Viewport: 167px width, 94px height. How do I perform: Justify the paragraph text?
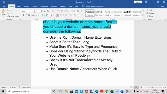point(66,15)
